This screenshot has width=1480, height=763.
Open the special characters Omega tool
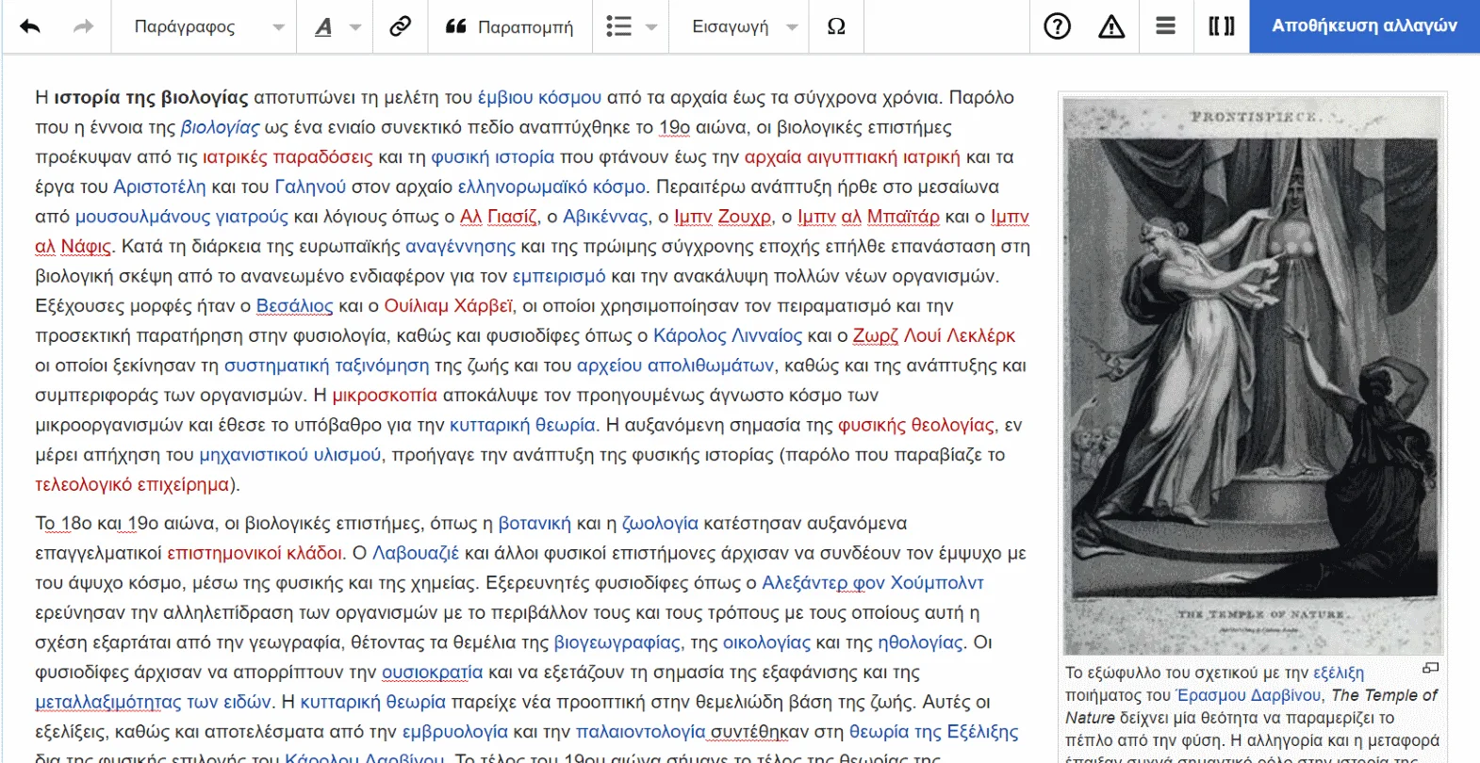[836, 26]
